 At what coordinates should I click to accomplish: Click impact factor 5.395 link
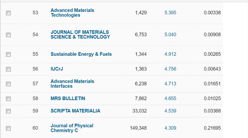170,13
